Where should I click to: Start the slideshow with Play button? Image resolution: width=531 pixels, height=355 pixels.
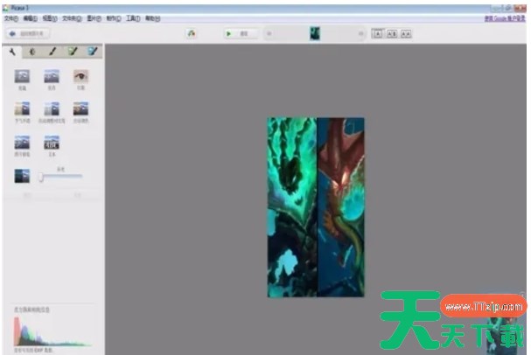click(240, 33)
